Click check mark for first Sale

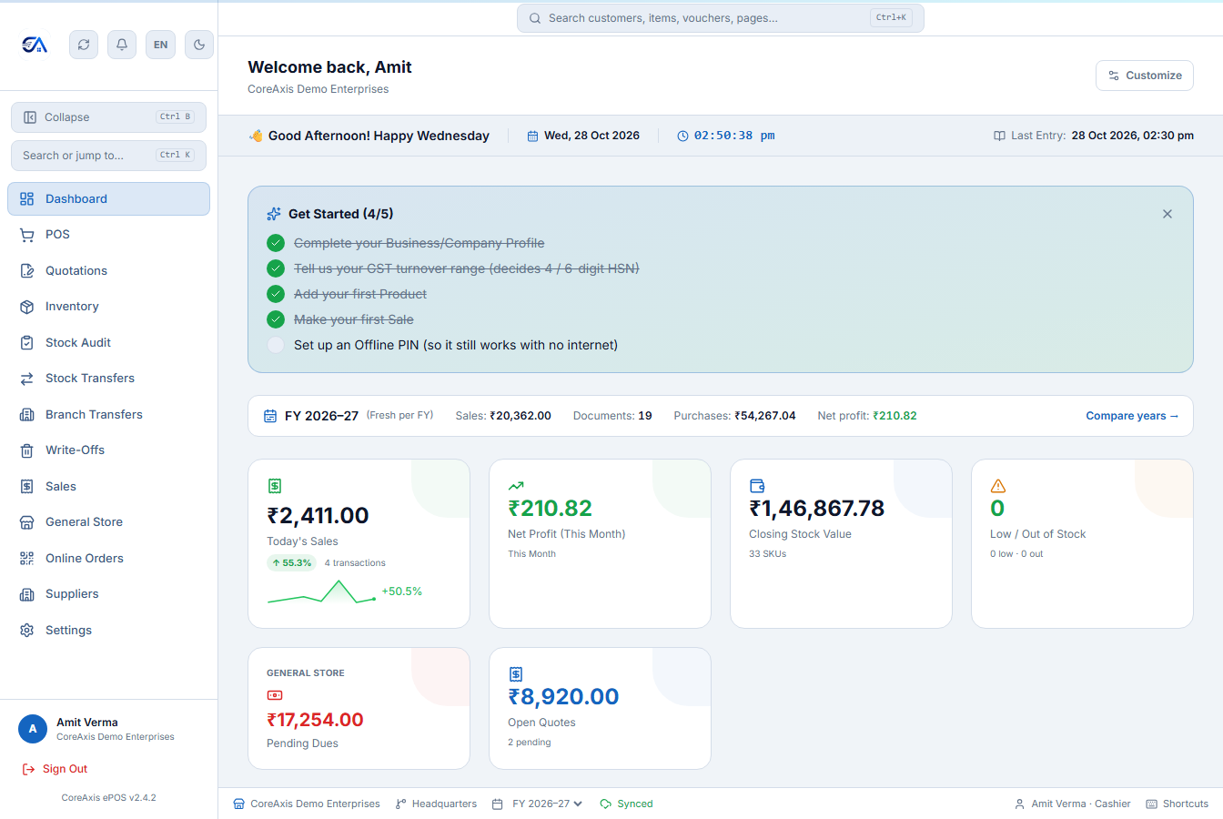[x=276, y=319]
